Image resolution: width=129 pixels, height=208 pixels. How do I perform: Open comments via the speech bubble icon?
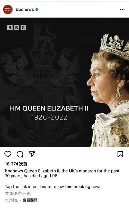(x=20, y=154)
